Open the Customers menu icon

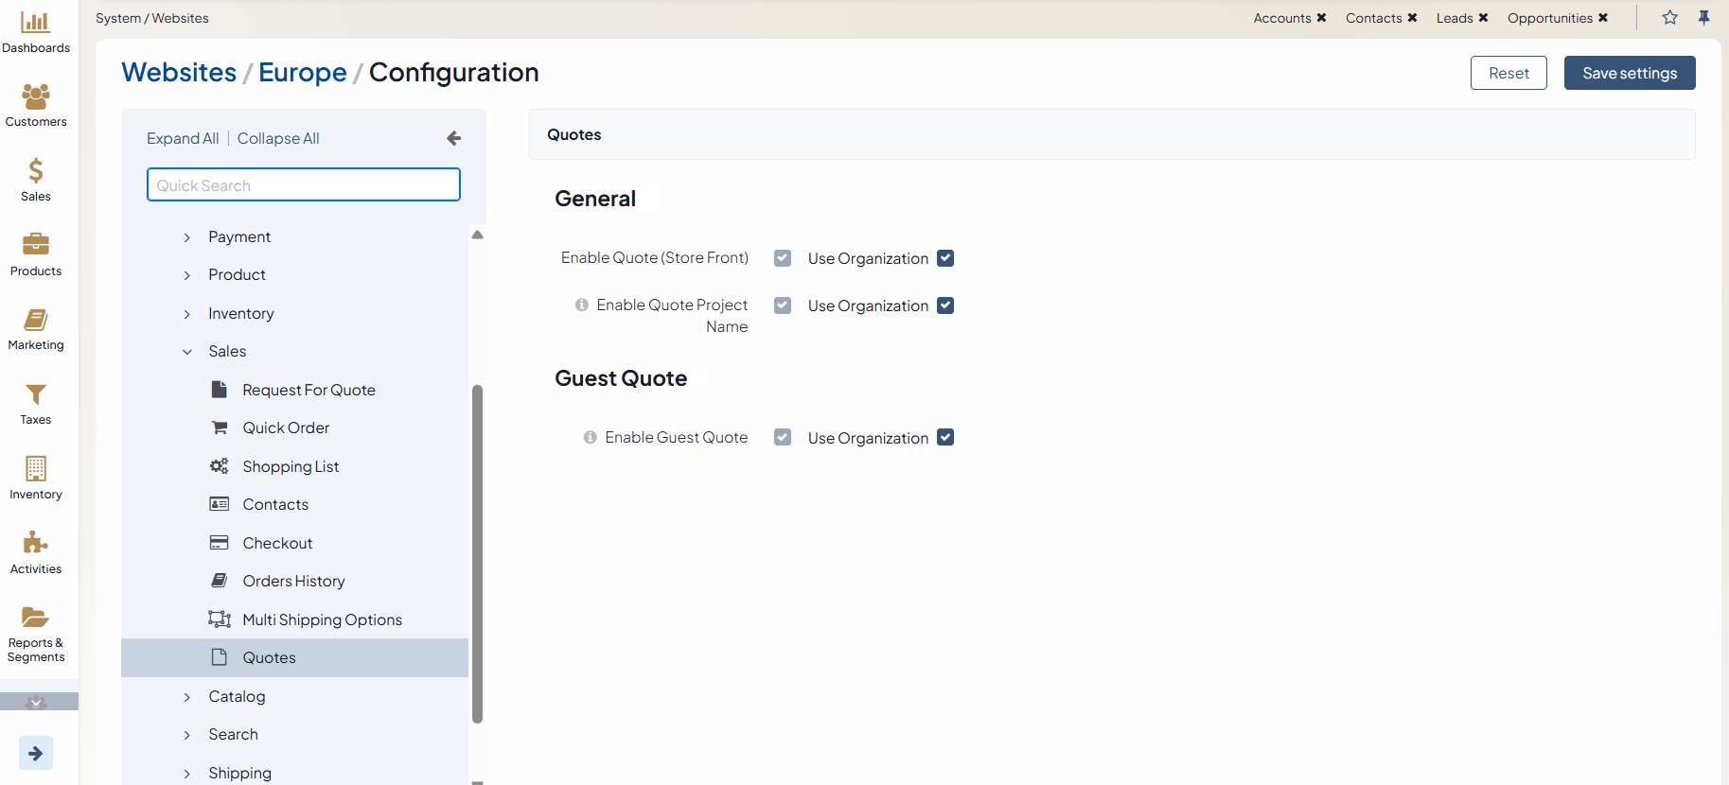pos(36,96)
